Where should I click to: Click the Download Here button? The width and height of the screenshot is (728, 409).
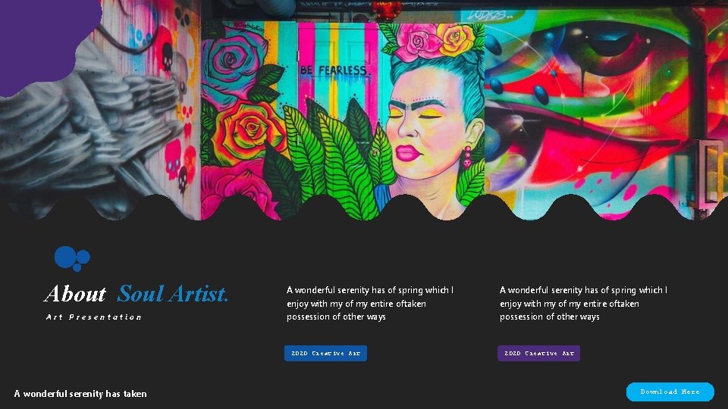click(x=670, y=392)
